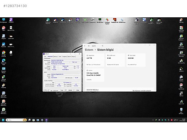Viewport: 187px width, 140px height.
Task: Open the Microsoft Office PowerPoint desktop shortcut
Action: [x=4, y=103]
